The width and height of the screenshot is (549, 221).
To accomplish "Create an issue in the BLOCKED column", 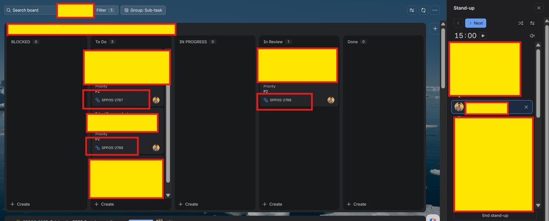I will tap(20, 204).
